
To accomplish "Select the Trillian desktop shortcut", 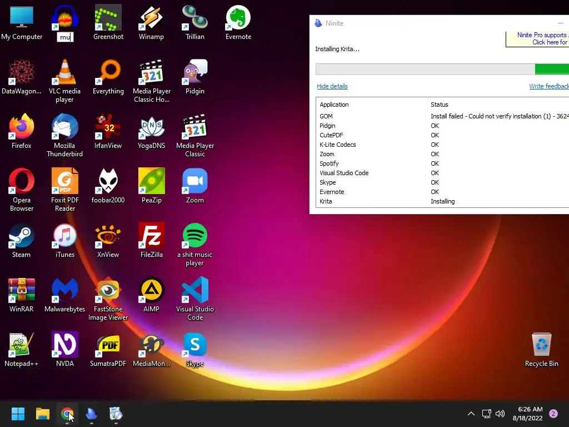I will tap(195, 22).
